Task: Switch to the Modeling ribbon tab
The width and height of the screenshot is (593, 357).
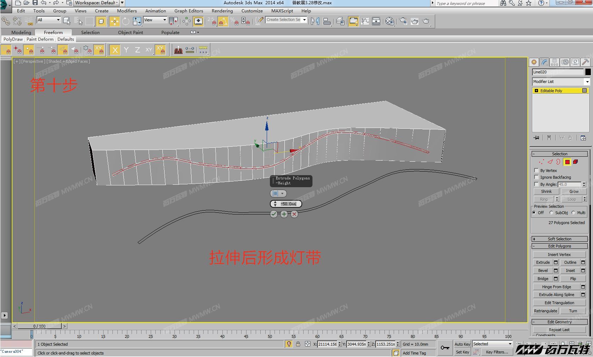Action: [x=21, y=32]
